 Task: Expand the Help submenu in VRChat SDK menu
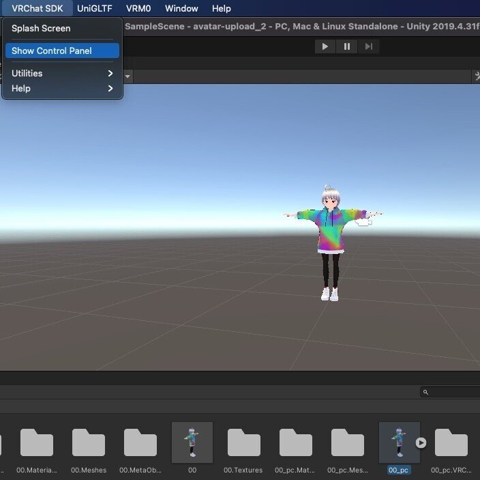62,89
